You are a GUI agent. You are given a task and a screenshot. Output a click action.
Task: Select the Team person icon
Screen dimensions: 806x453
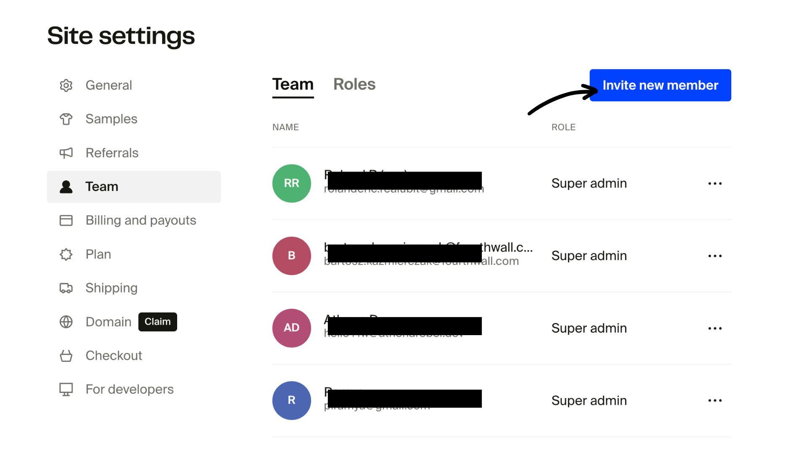pos(66,187)
